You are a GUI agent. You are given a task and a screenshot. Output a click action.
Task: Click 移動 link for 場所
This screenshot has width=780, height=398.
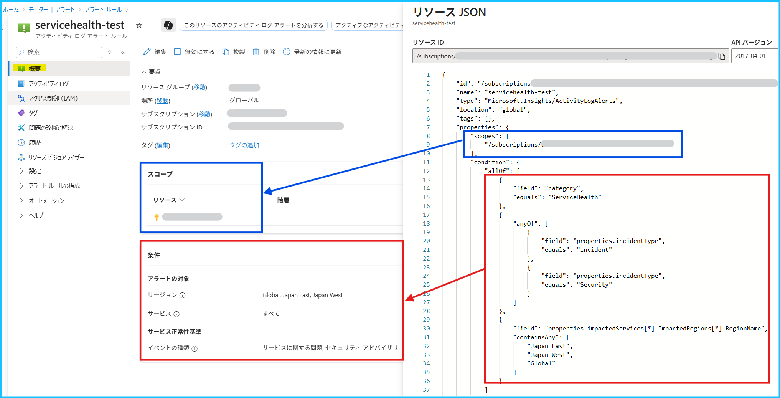(162, 101)
